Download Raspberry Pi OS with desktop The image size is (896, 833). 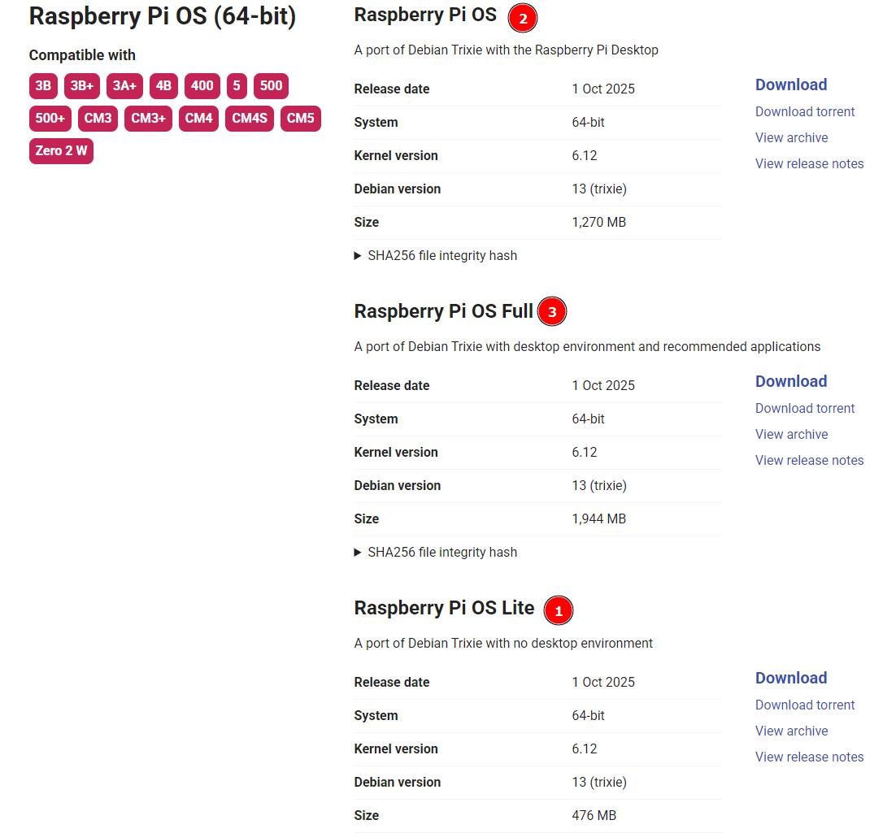click(790, 85)
